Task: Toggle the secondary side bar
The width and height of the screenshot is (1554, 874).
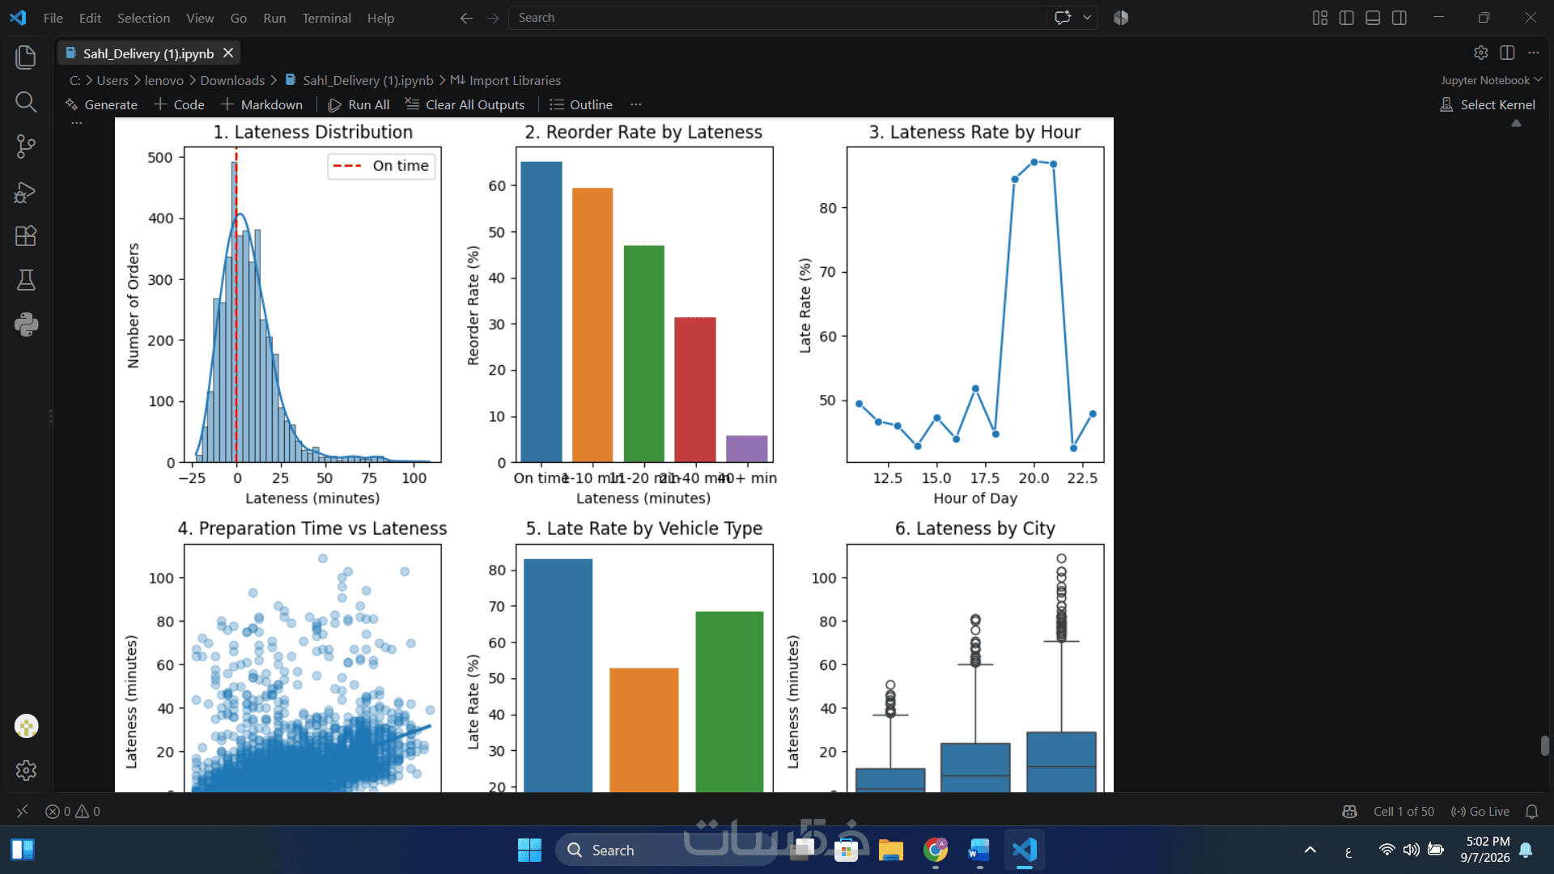Action: 1399,18
